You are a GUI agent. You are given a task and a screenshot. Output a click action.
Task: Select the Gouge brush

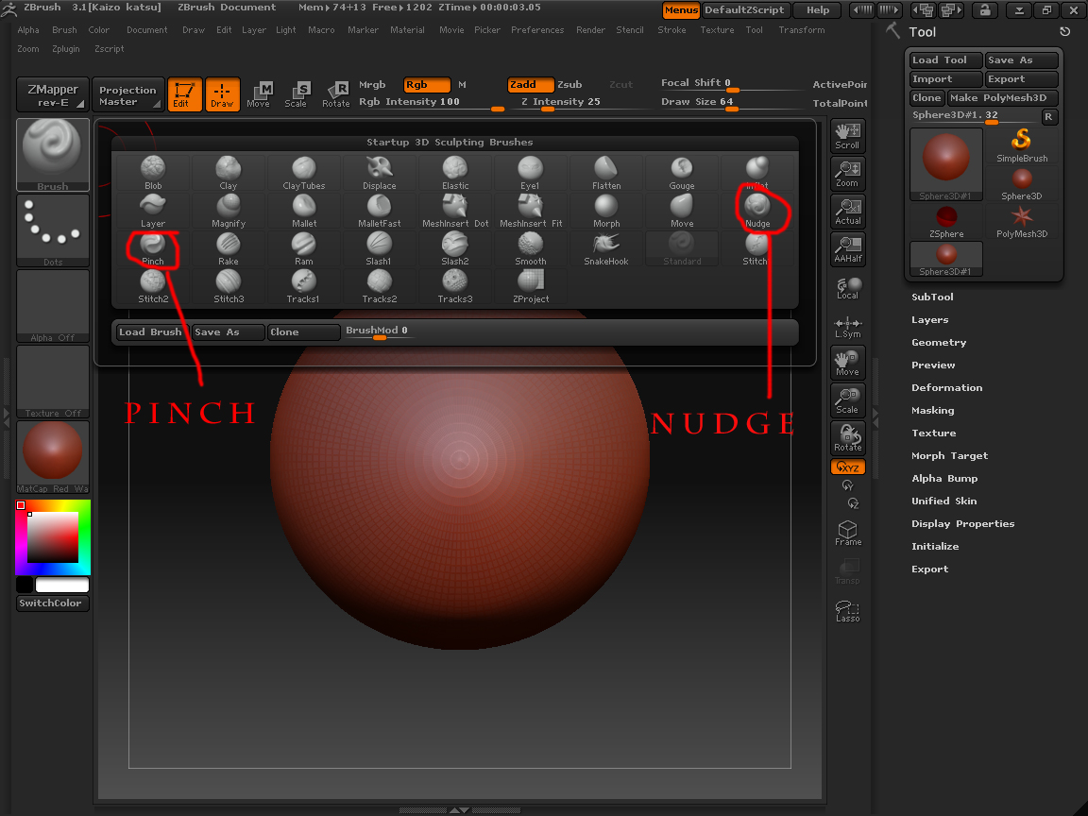coord(681,173)
